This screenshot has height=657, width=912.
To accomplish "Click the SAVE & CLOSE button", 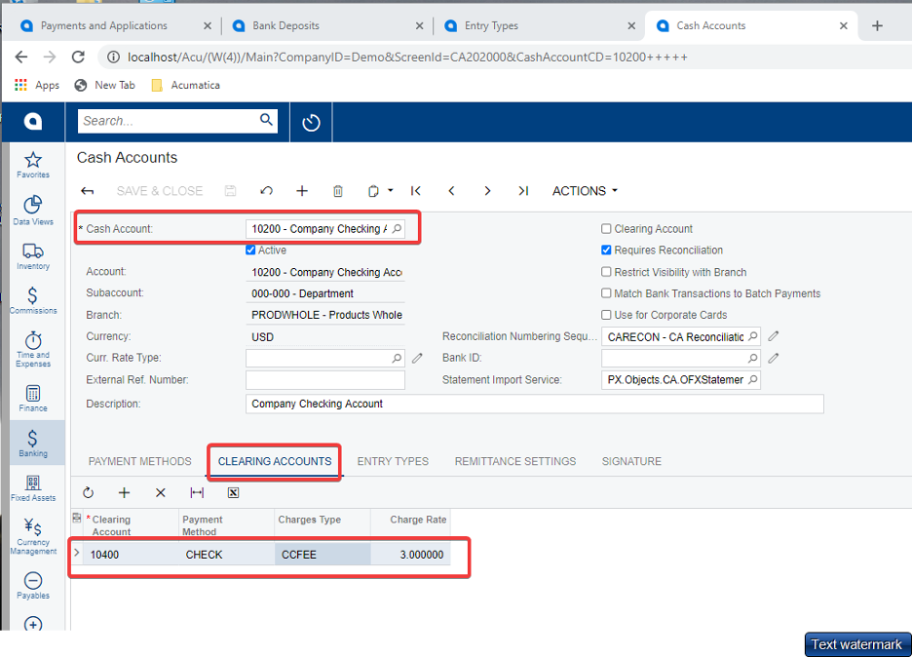I will [160, 191].
